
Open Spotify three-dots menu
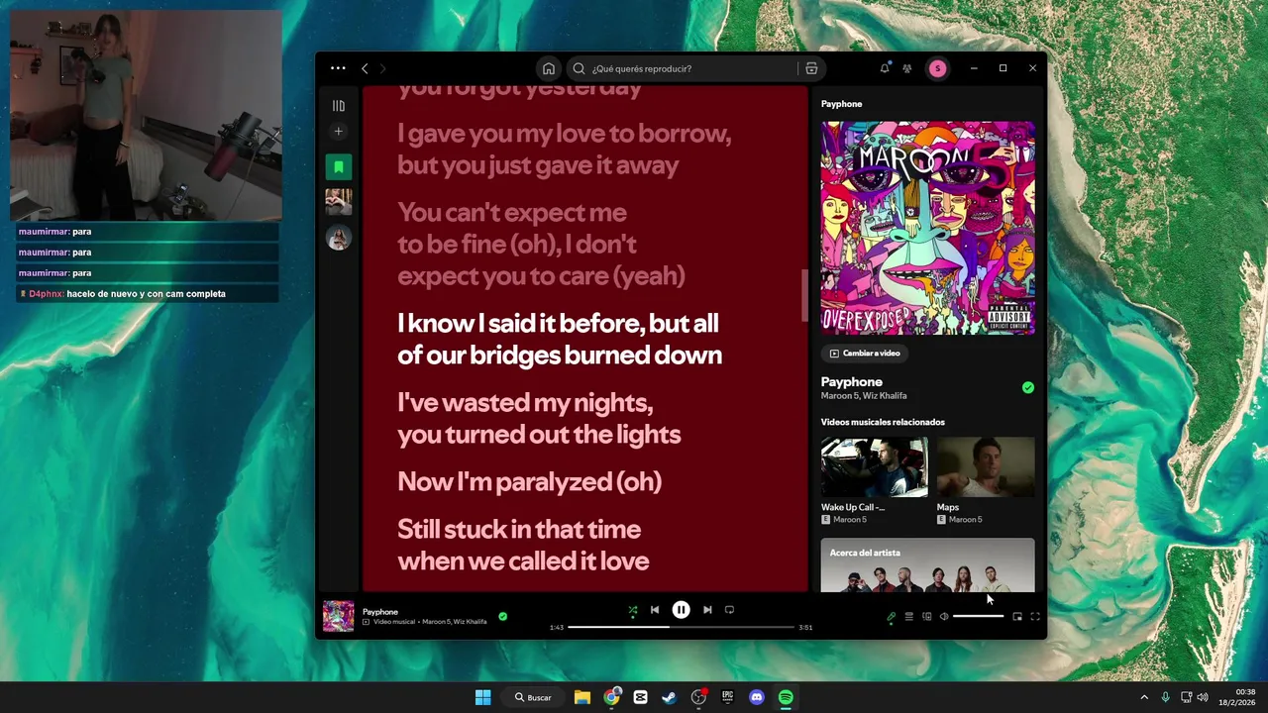(x=338, y=68)
